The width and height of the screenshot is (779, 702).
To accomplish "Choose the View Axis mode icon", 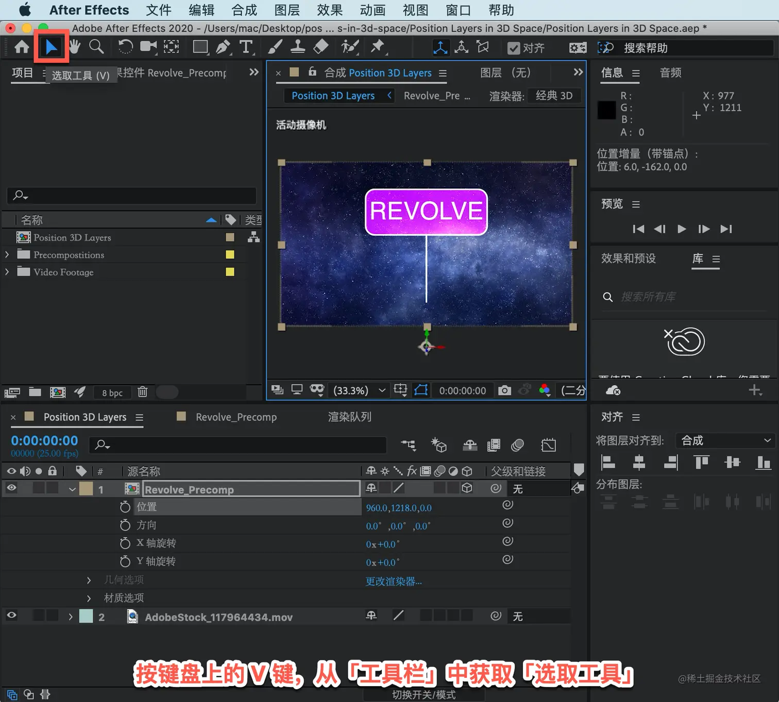I will click(x=483, y=47).
